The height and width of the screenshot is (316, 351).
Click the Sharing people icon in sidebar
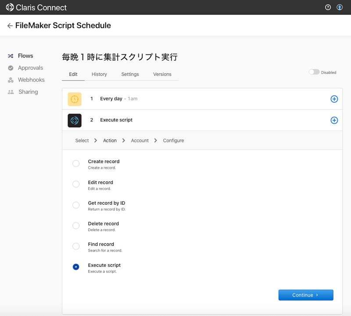click(x=11, y=92)
